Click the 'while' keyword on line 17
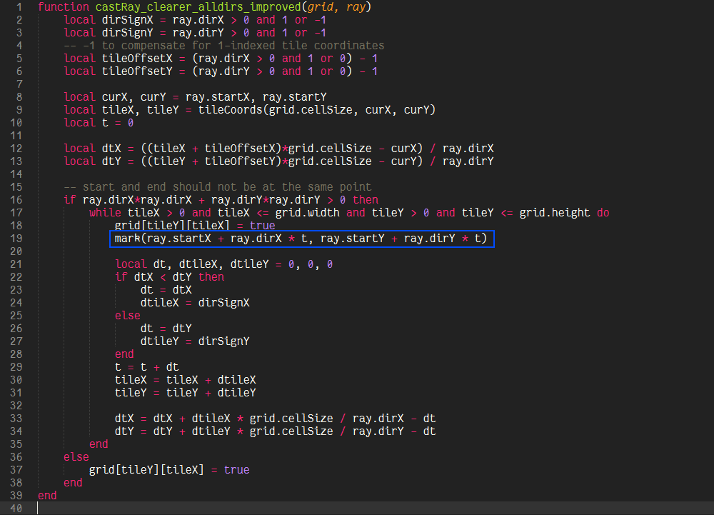Viewport: 714px width, 515px height. 105,213
